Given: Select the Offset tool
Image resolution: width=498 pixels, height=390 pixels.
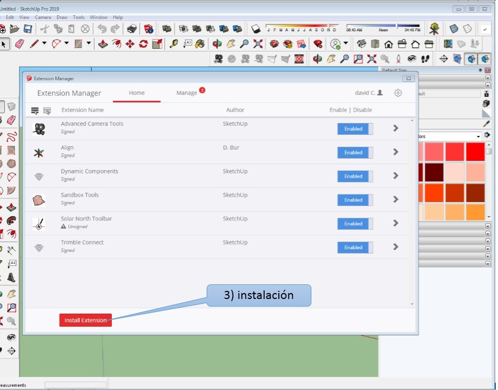Looking at the screenshot, I should click(x=117, y=44).
